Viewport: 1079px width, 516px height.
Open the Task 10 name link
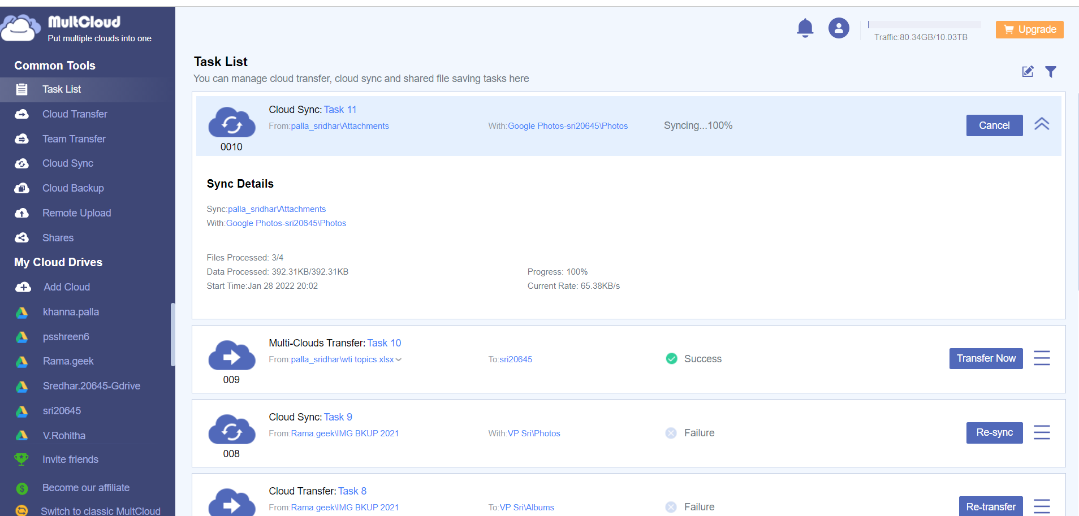click(x=384, y=343)
